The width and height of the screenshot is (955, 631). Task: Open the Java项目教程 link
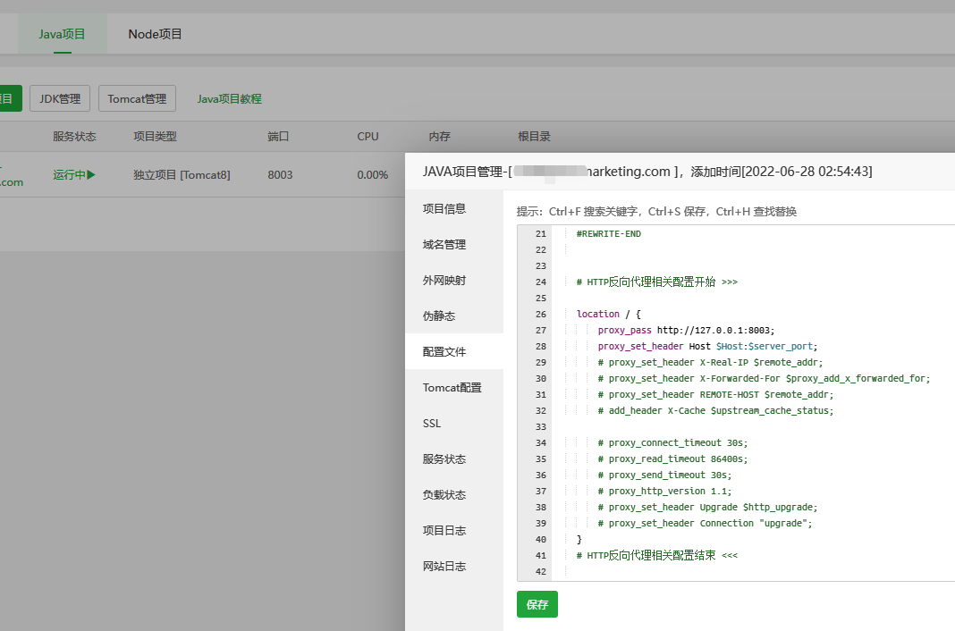229,98
